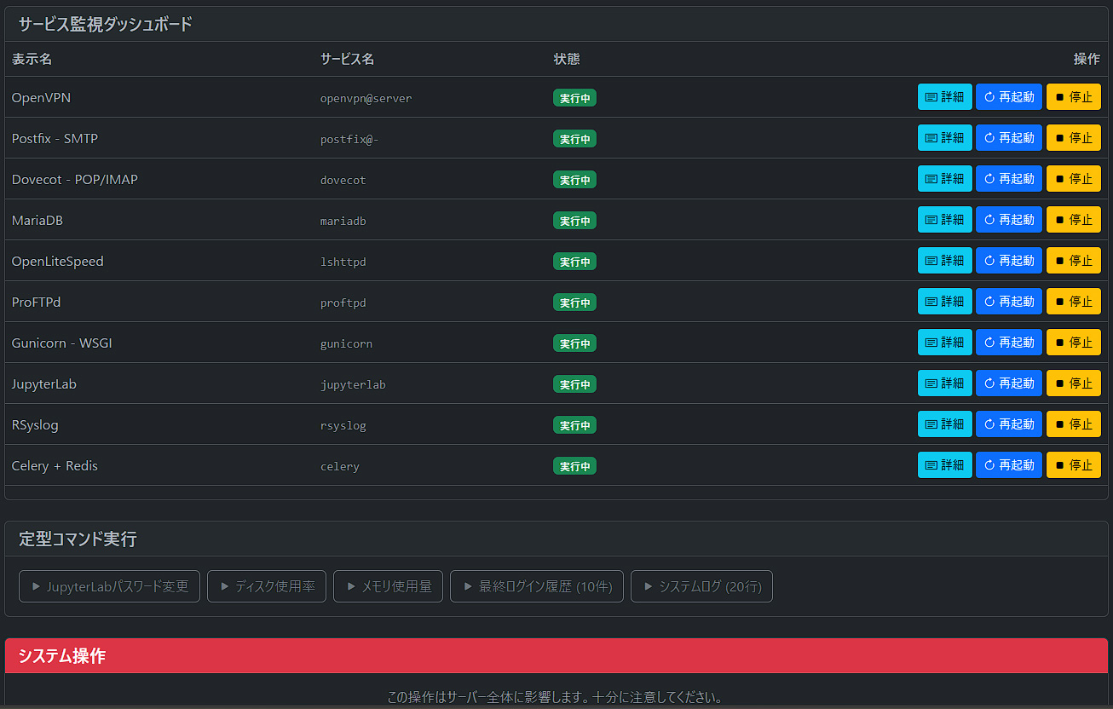1113x709 pixels.
Task: Stop the JupyterLab service
Action: click(x=1073, y=383)
